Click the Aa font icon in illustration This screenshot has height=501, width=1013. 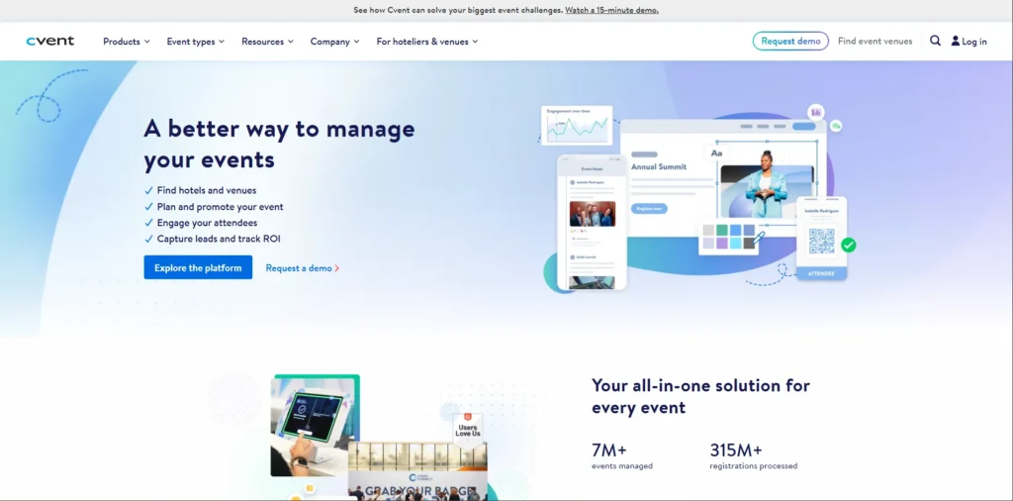[x=716, y=153]
